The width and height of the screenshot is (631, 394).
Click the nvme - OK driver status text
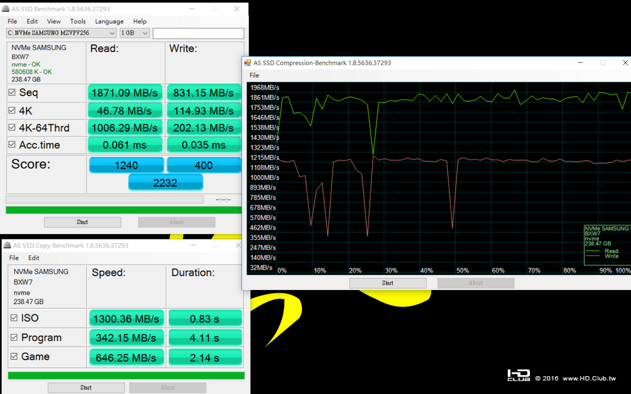click(26, 64)
